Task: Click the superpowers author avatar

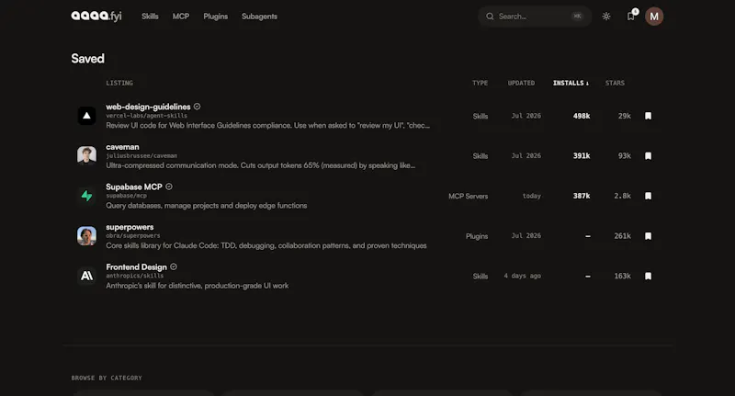Action: [x=86, y=236]
